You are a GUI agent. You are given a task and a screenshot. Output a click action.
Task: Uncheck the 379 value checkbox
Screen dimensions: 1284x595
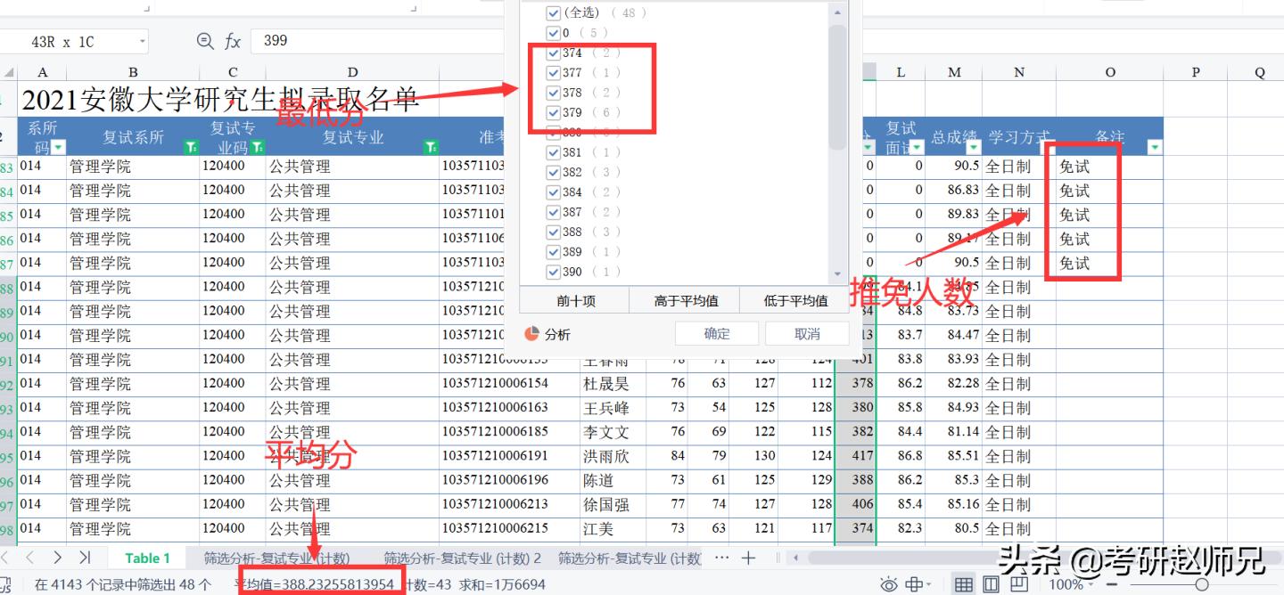[x=555, y=112]
